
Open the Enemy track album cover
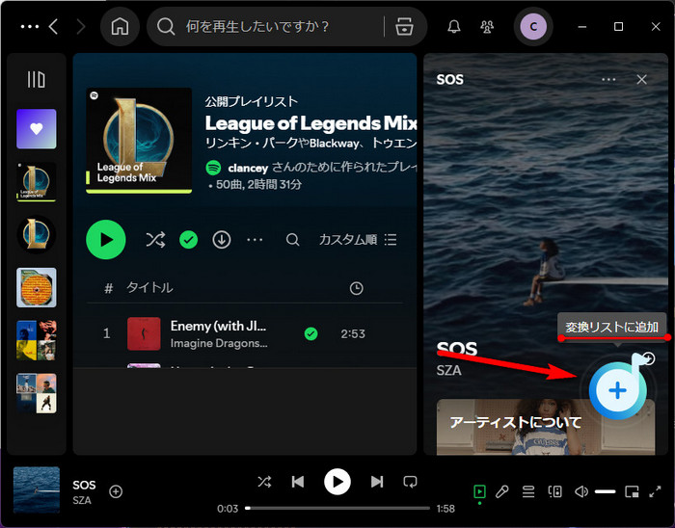click(144, 333)
